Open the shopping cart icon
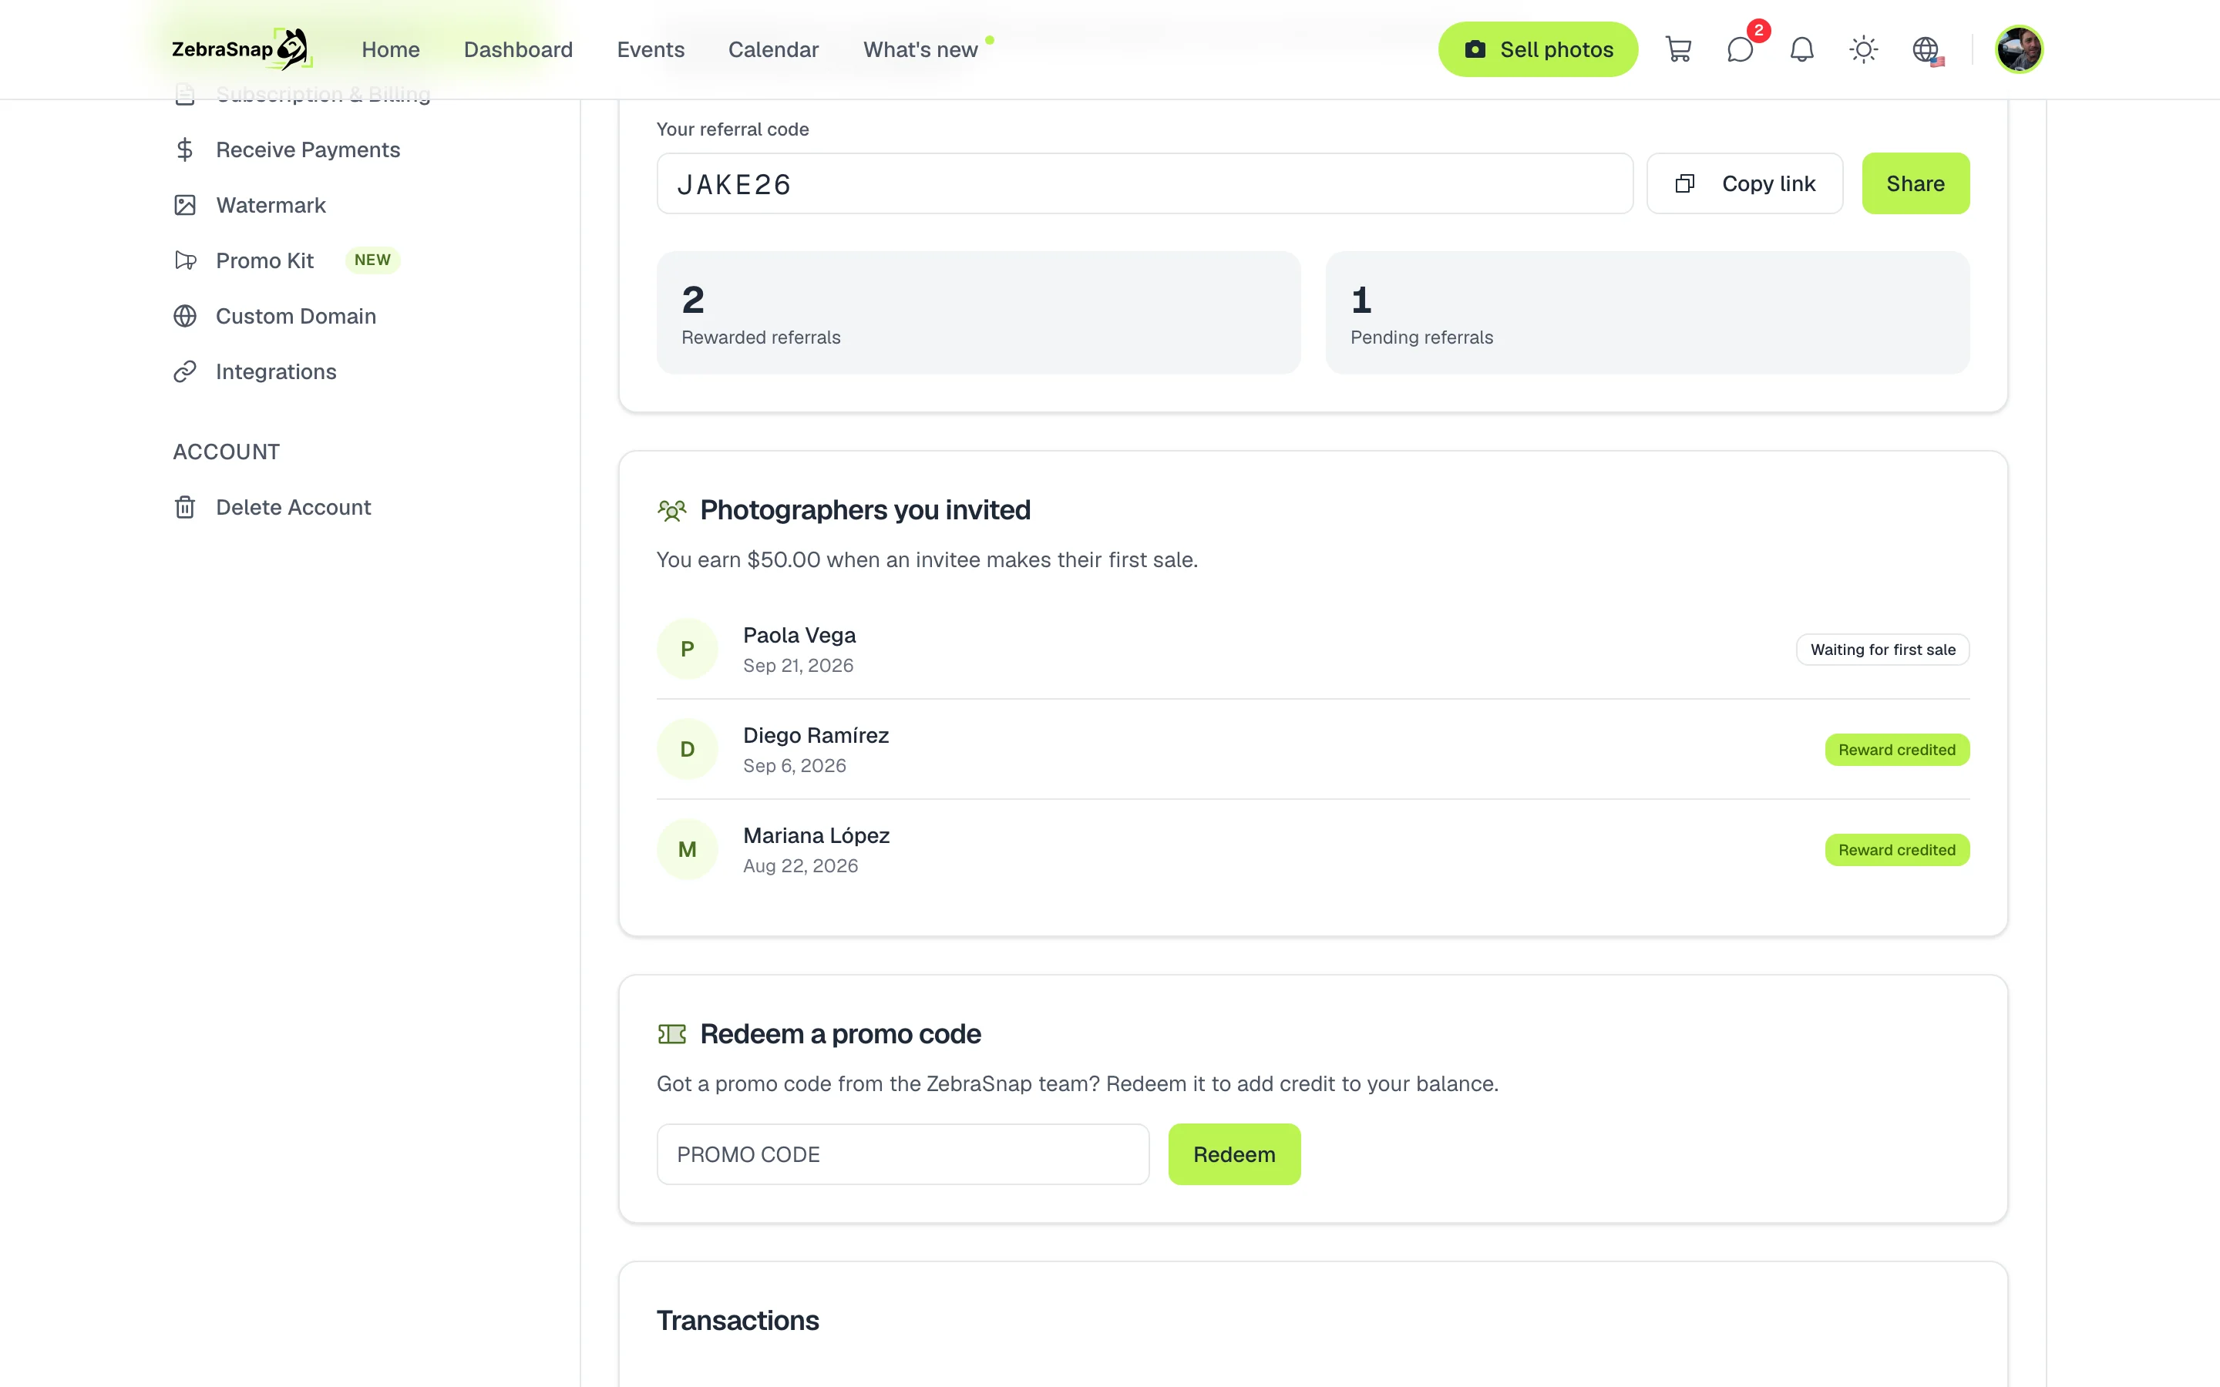This screenshot has width=2220, height=1387. tap(1678, 49)
